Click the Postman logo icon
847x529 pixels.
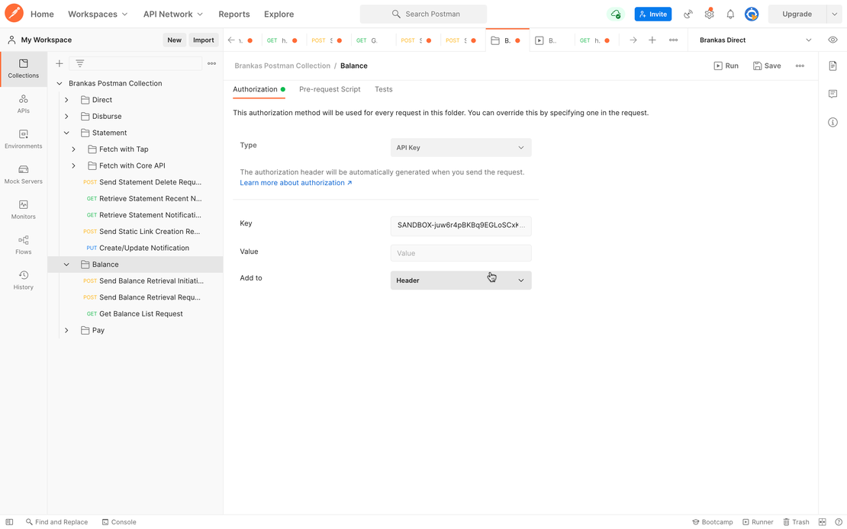point(14,14)
